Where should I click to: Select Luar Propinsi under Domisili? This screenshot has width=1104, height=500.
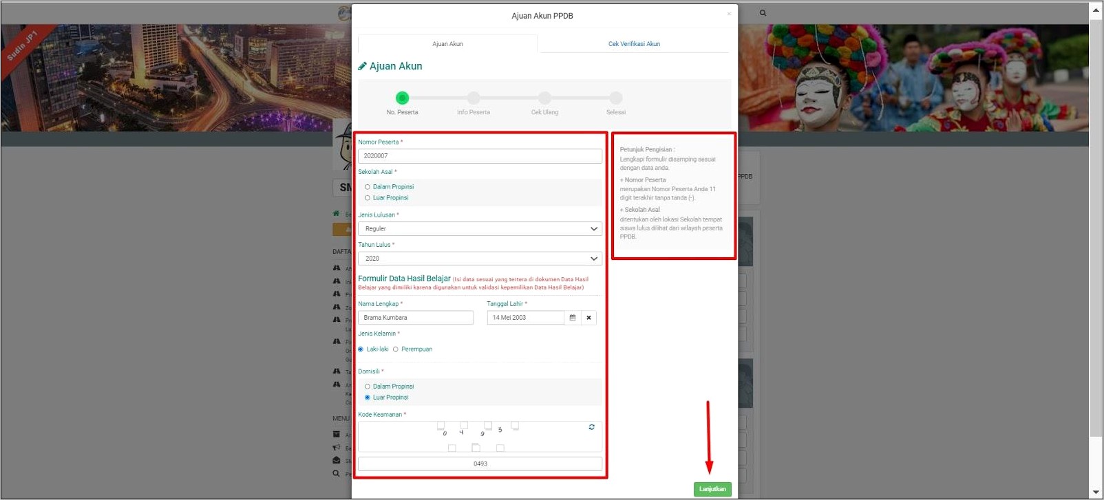point(368,398)
